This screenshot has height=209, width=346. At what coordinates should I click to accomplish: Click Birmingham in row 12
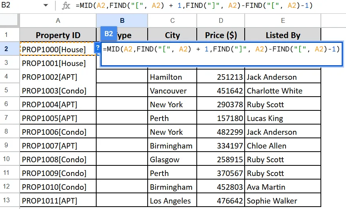(172, 187)
